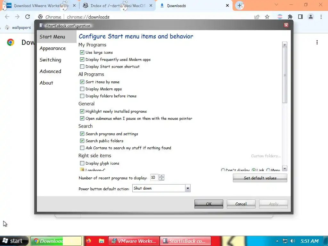Image resolution: width=328 pixels, height=246 pixels.
Task: Click Chrome forward arrow
Action: (17, 17)
